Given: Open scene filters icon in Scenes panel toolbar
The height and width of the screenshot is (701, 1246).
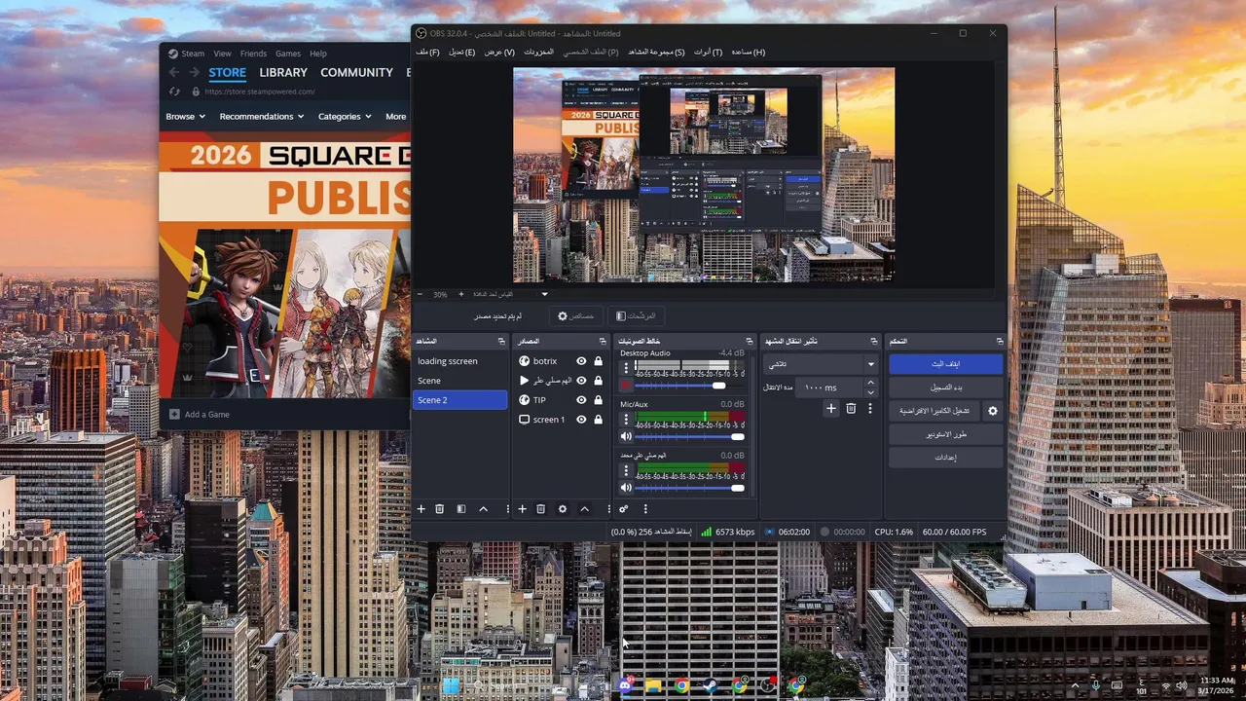Looking at the screenshot, I should click(x=461, y=509).
